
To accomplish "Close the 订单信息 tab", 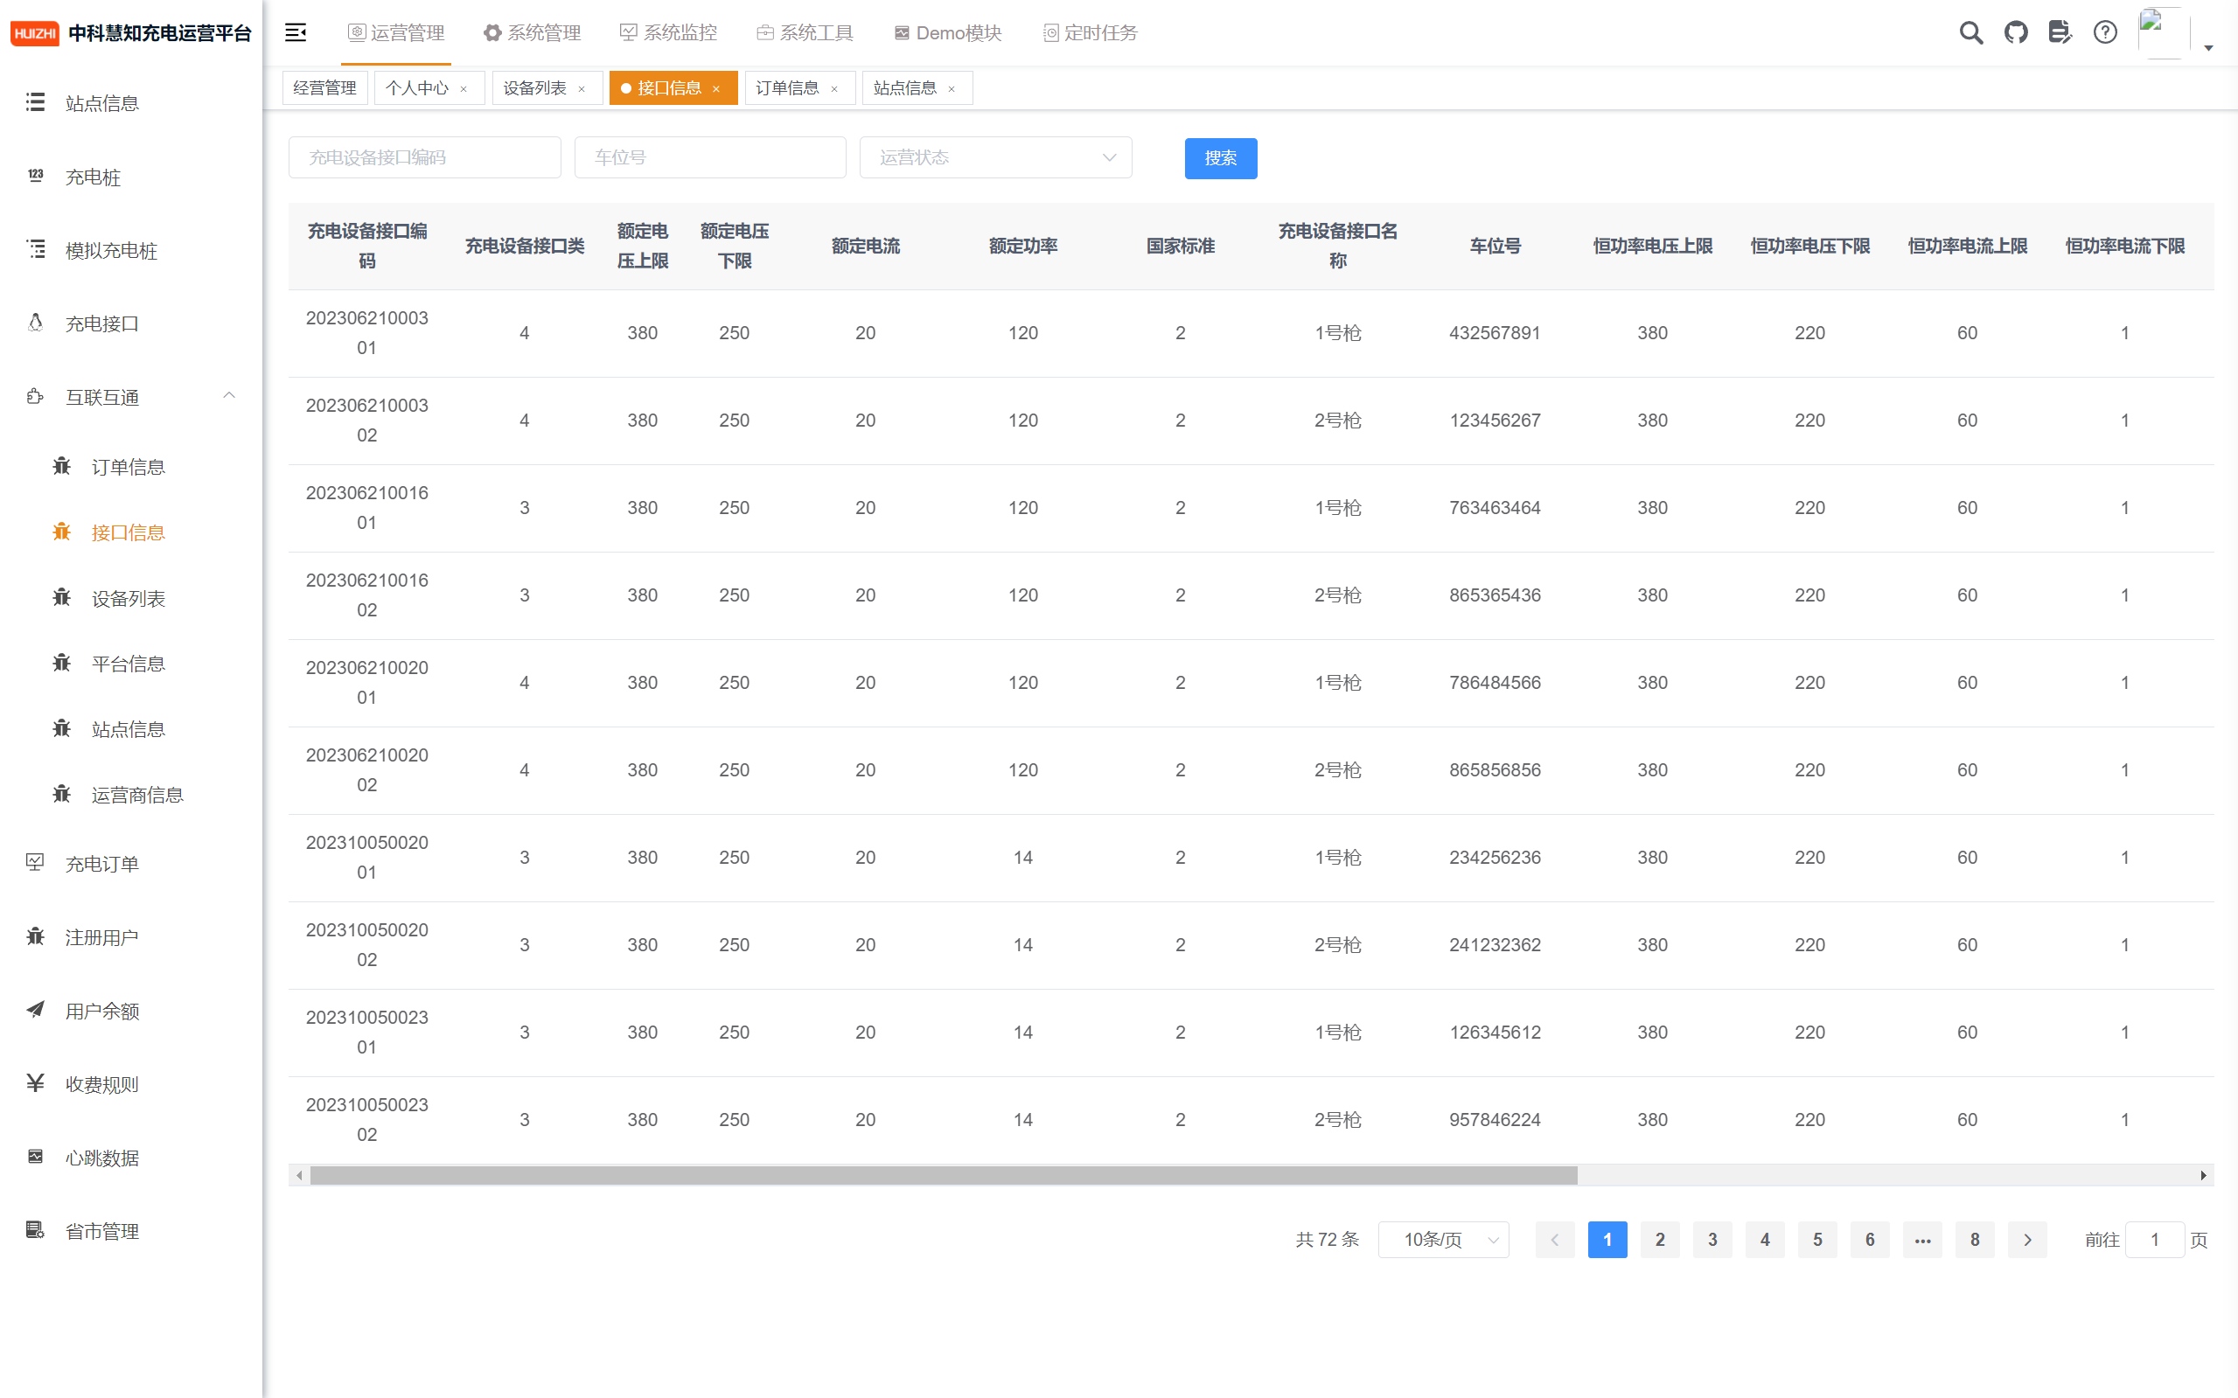I will pos(834,89).
